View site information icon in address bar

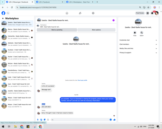(x=17, y=7)
